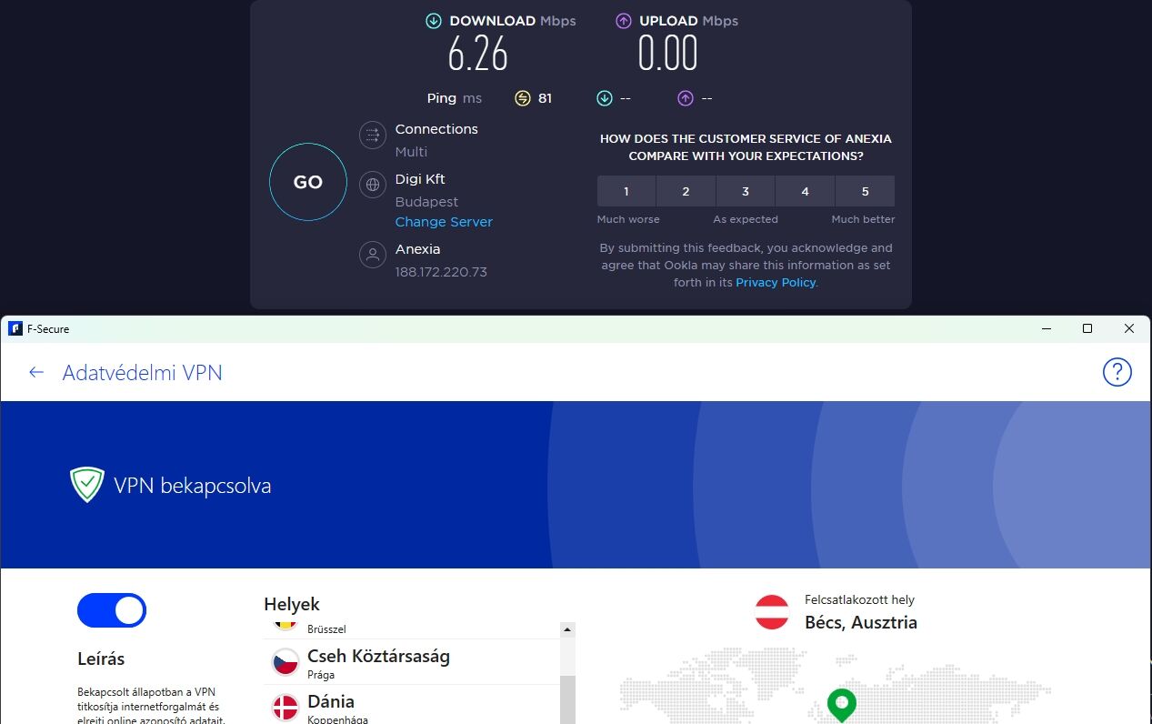Click the Helyek heading

coord(292,604)
